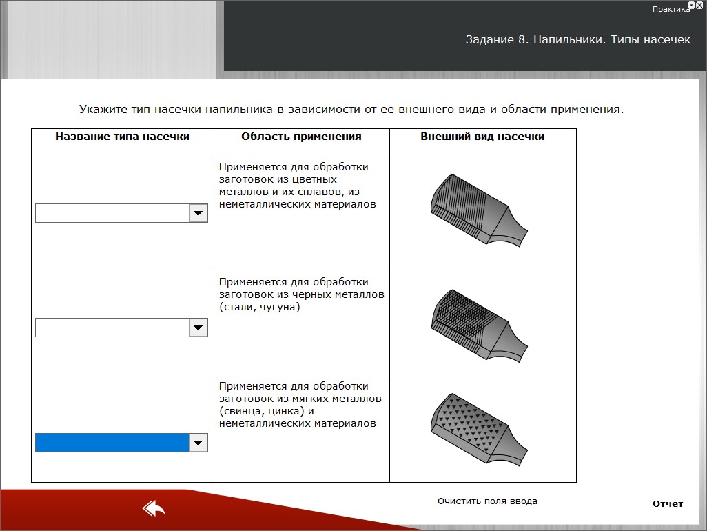Click the cross-cut file image
This screenshot has width=707, height=531.
point(478,321)
